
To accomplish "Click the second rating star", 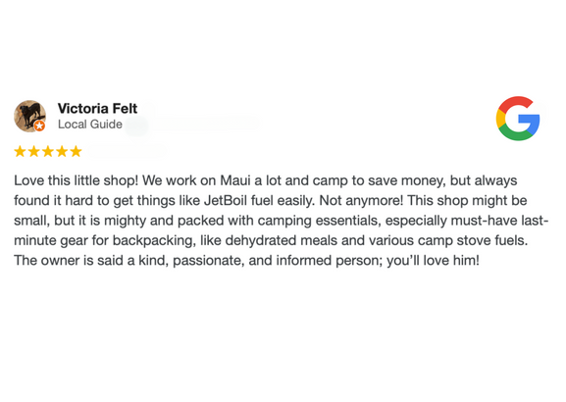I will (33, 151).
